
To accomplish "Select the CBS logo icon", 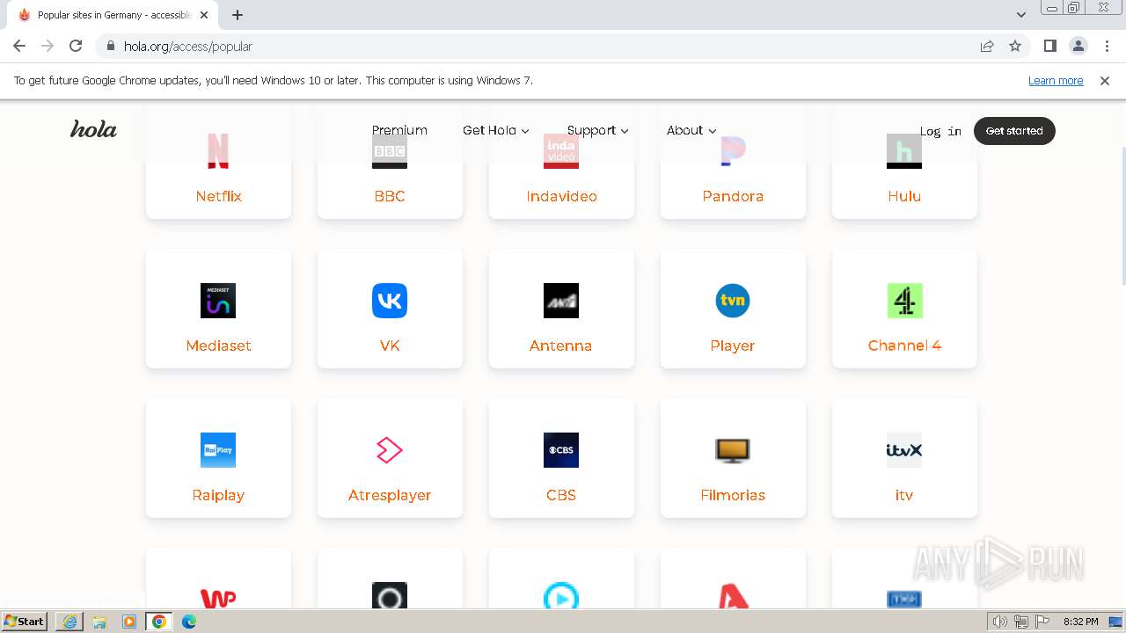I will coord(561,450).
